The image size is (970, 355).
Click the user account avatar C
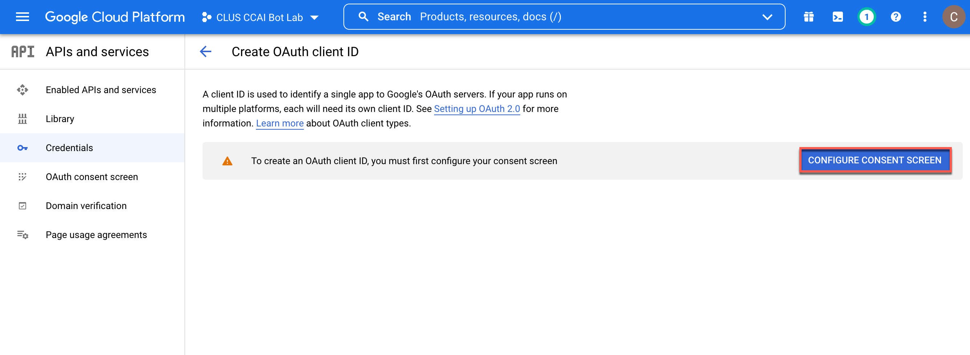(953, 17)
